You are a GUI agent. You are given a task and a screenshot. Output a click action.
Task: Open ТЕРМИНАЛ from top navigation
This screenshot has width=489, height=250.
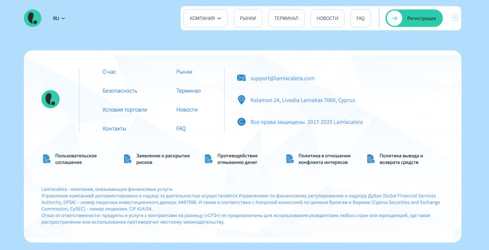coord(286,18)
